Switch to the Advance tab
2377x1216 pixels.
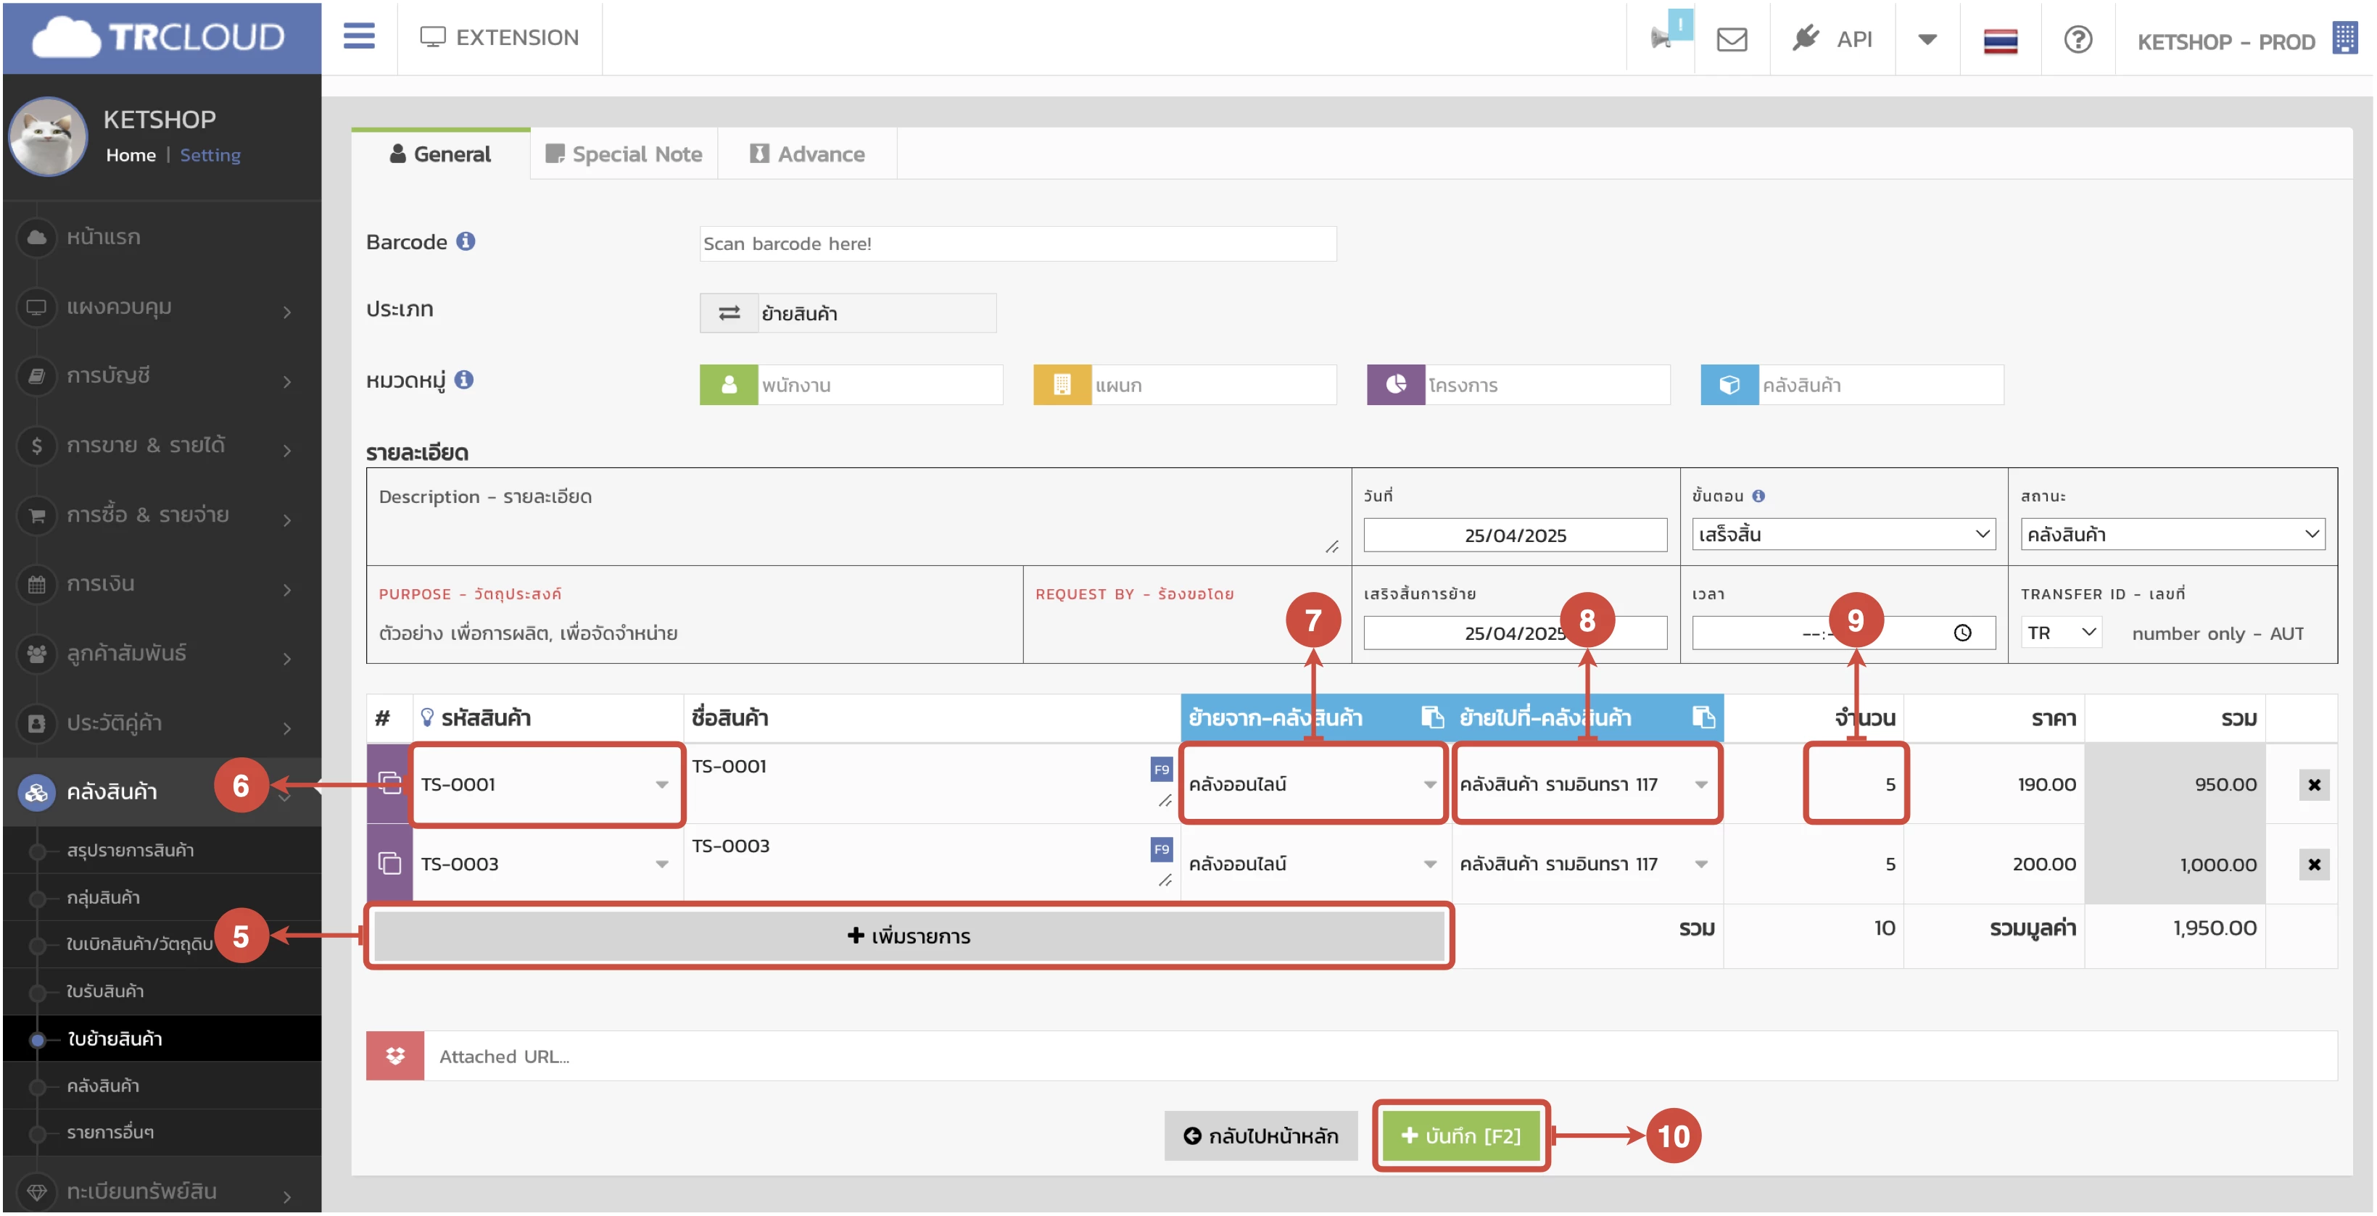click(x=807, y=154)
